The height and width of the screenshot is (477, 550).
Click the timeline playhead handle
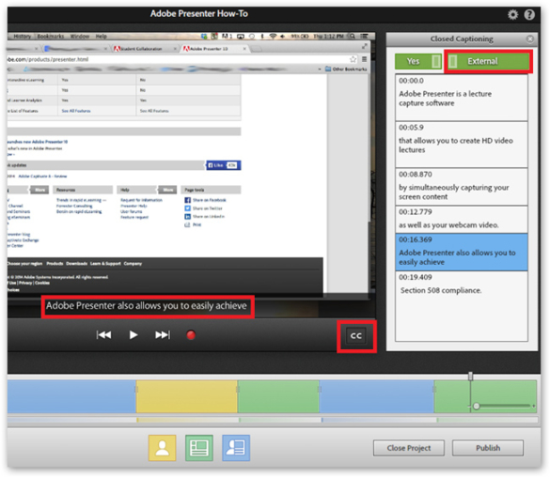pyautogui.click(x=470, y=377)
